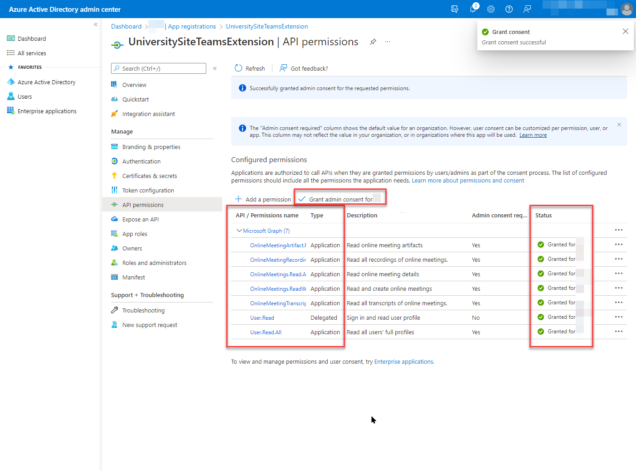This screenshot has width=636, height=471.
Task: Open the Cloud Shell icon in header
Action: click(x=455, y=9)
